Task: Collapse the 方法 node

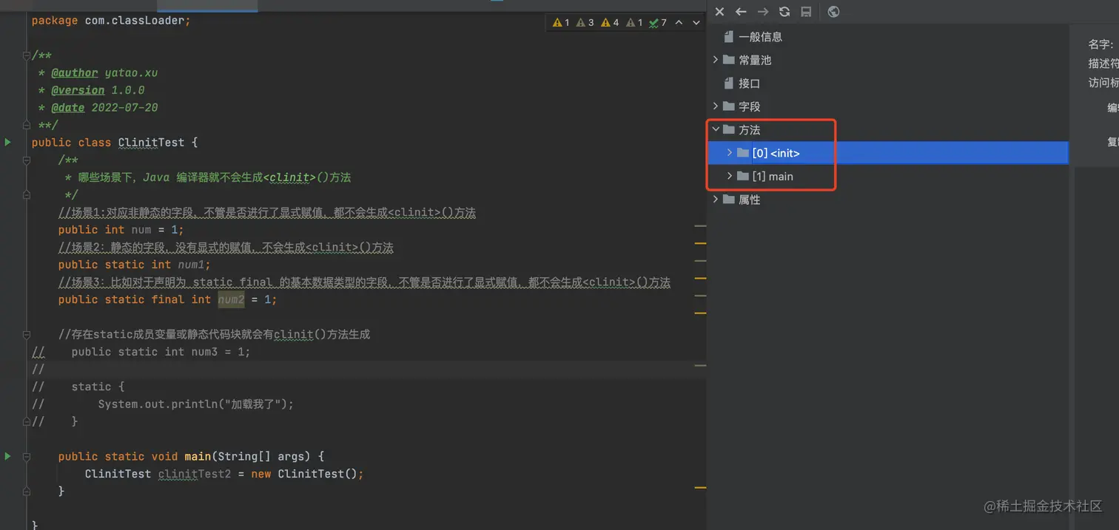Action: click(715, 129)
